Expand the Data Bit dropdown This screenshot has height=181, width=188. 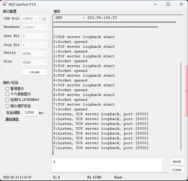35,36
